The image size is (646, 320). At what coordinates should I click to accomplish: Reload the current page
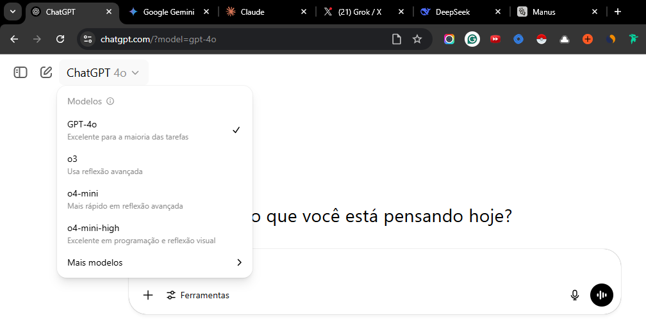pos(60,39)
